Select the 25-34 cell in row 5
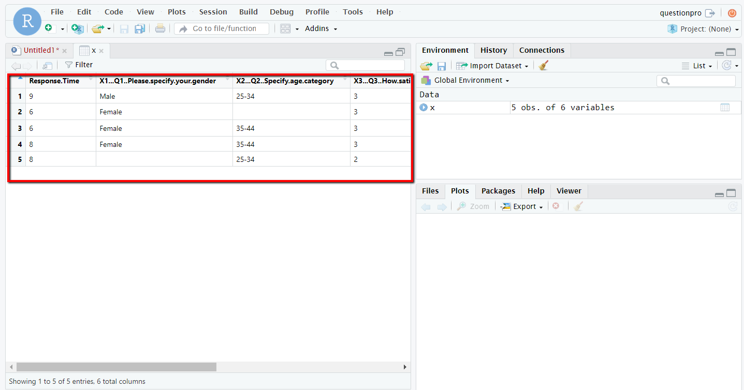744x390 pixels. (291, 159)
